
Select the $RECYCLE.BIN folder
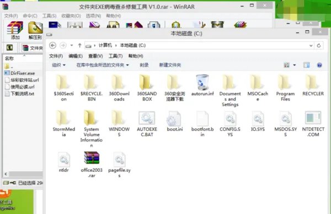pos(92,88)
